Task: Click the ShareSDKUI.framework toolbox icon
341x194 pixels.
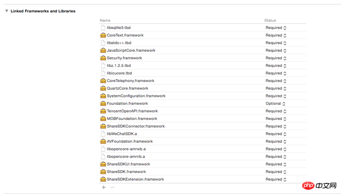Action: click(x=103, y=164)
